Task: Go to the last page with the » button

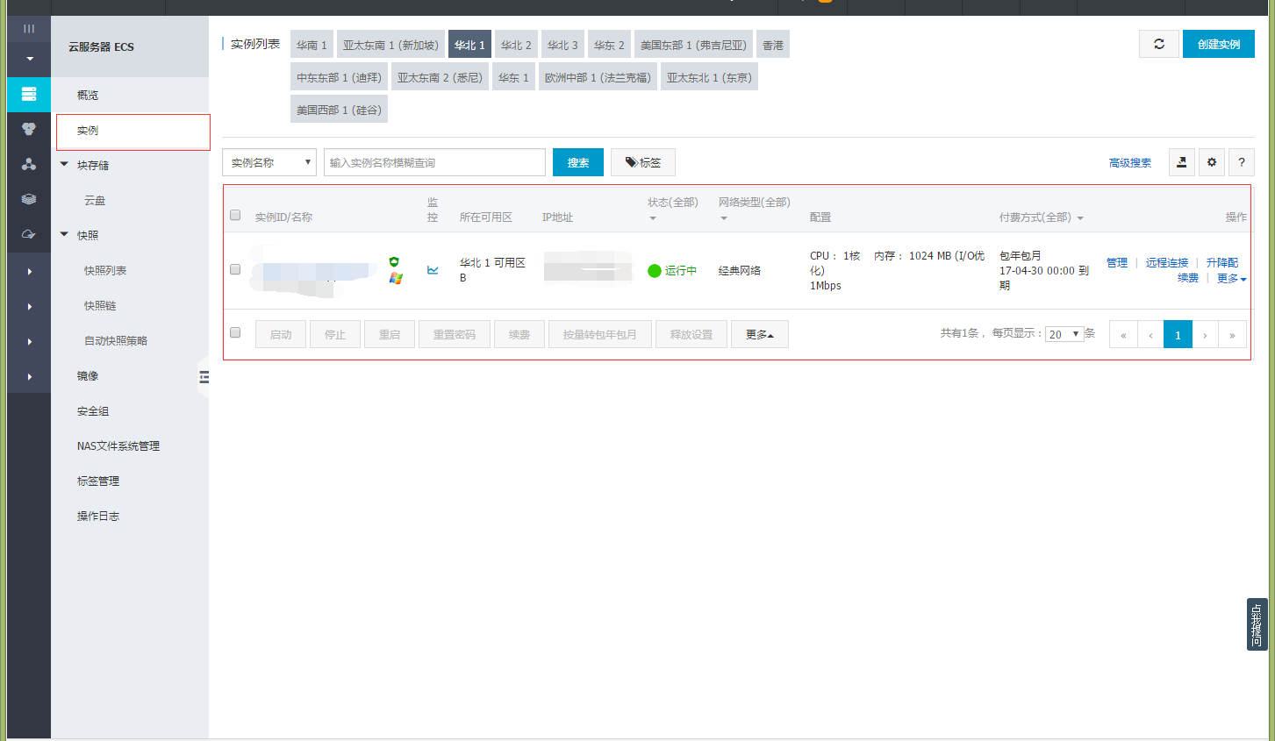Action: (x=1232, y=334)
